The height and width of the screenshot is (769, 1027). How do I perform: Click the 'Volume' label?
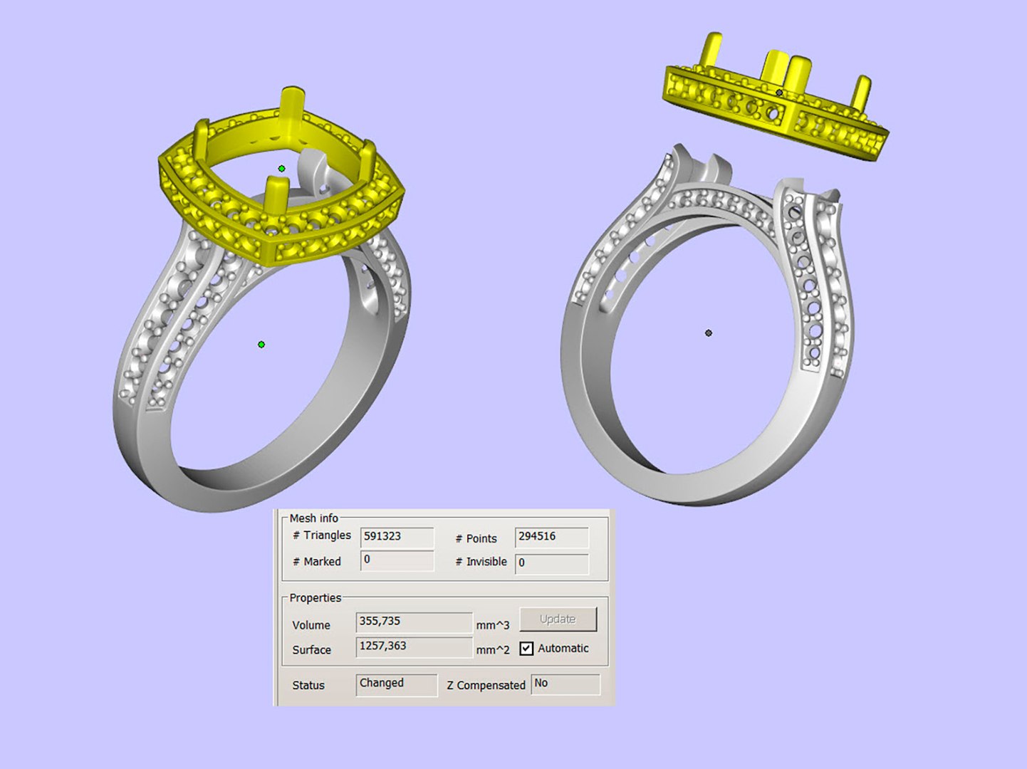[x=311, y=625]
